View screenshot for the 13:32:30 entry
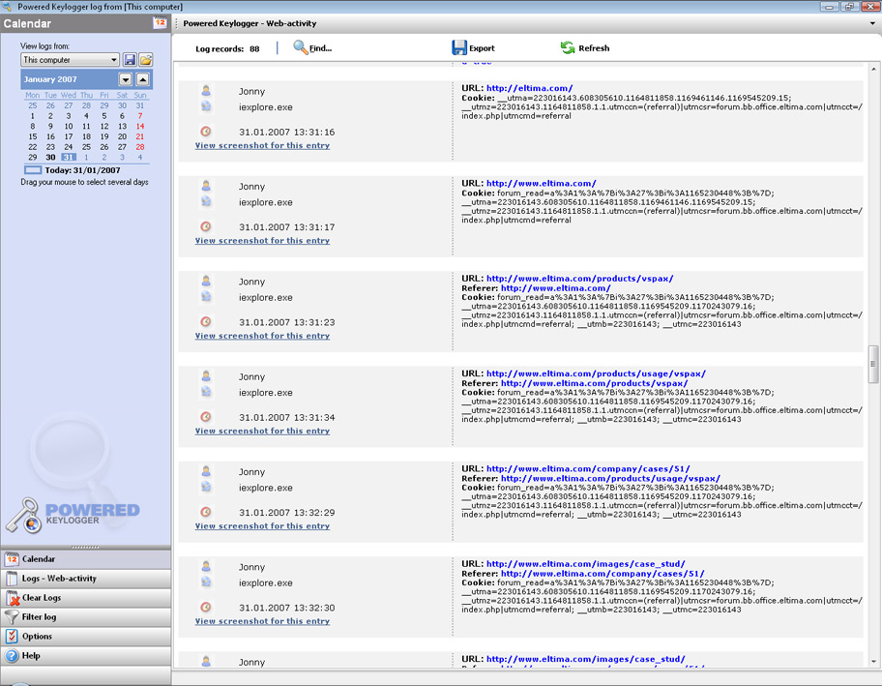 click(262, 621)
